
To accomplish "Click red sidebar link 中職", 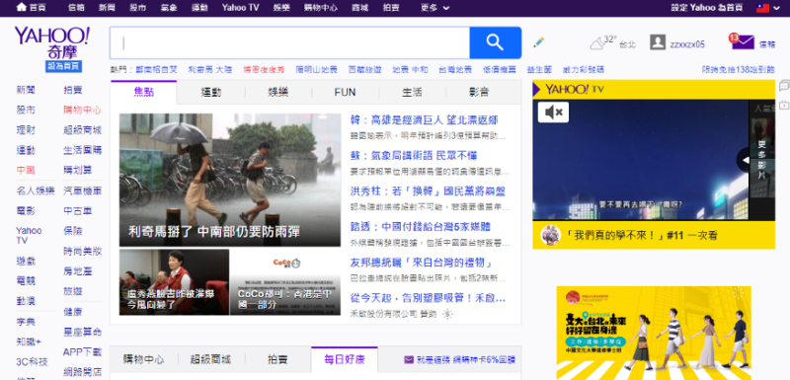I will point(26,170).
